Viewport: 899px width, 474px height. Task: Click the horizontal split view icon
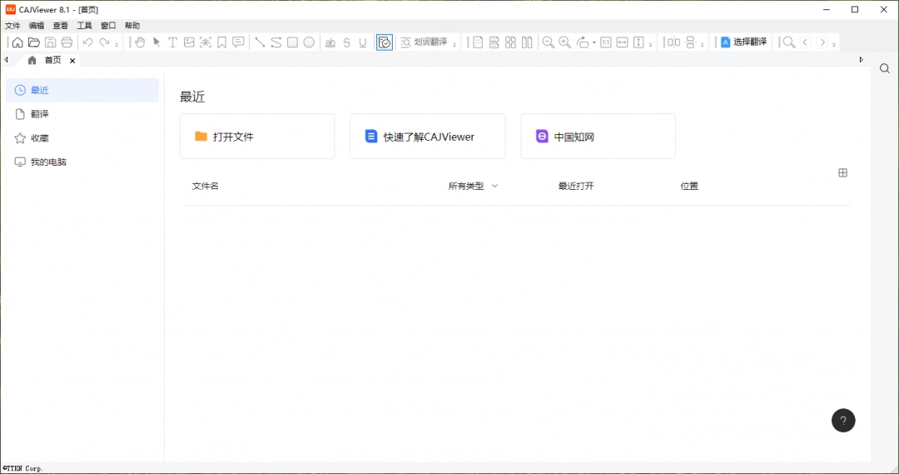pyautogui.click(x=690, y=42)
